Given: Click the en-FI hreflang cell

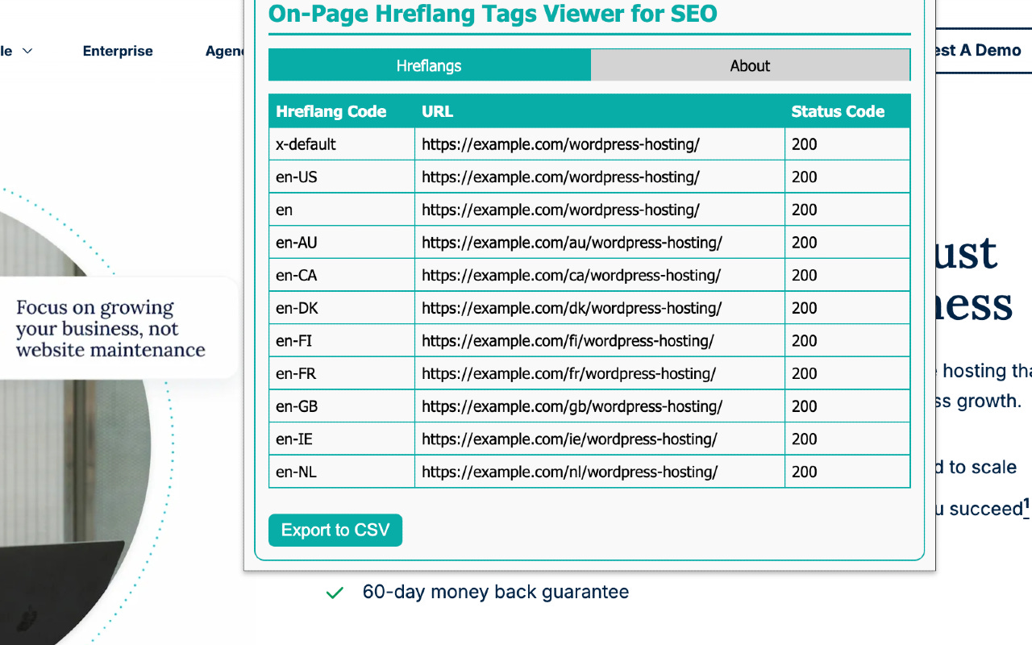Looking at the screenshot, I should click(x=342, y=341).
